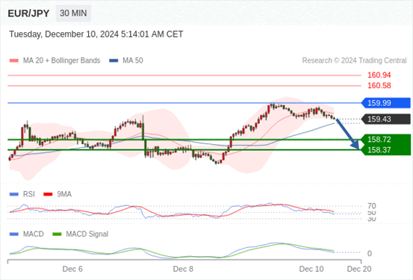Click the Dec 20 date axis label
This screenshot has height=280, width=413.
coord(359,269)
